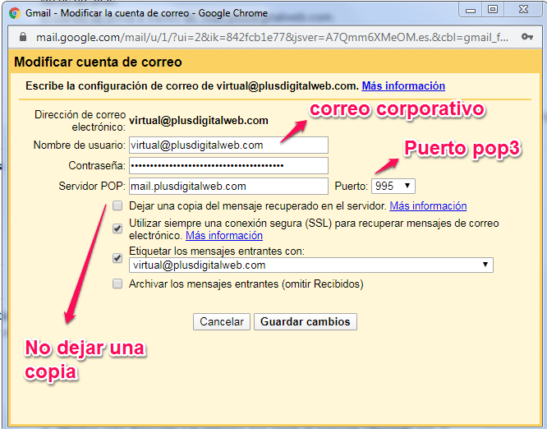Click the Gmail window title text

[146, 13]
